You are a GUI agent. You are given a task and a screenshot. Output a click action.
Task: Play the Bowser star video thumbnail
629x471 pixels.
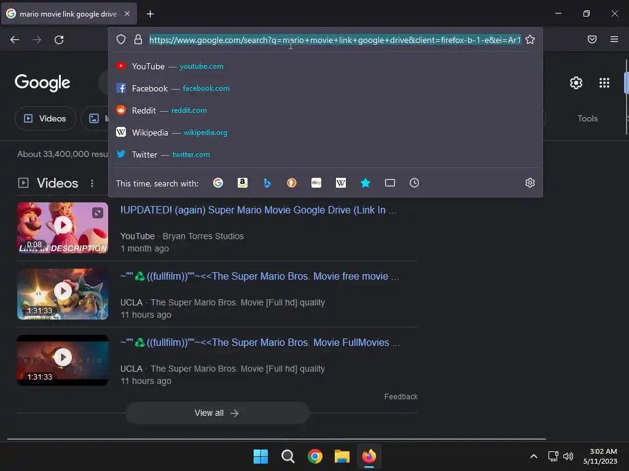pos(63,294)
